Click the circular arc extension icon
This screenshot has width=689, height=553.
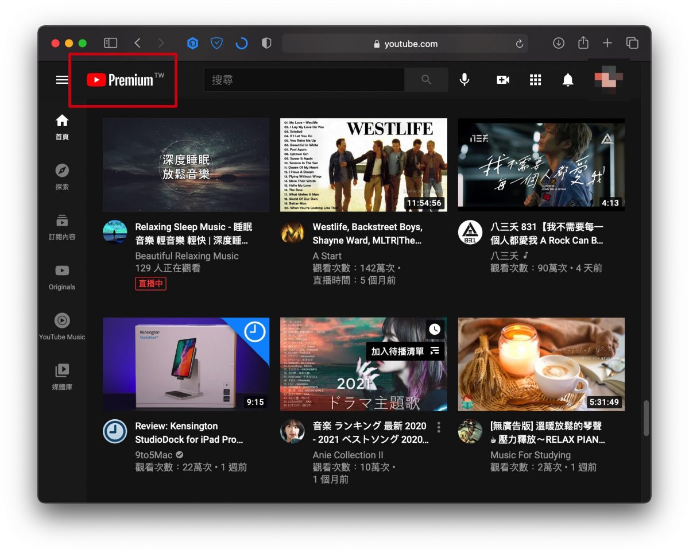242,43
